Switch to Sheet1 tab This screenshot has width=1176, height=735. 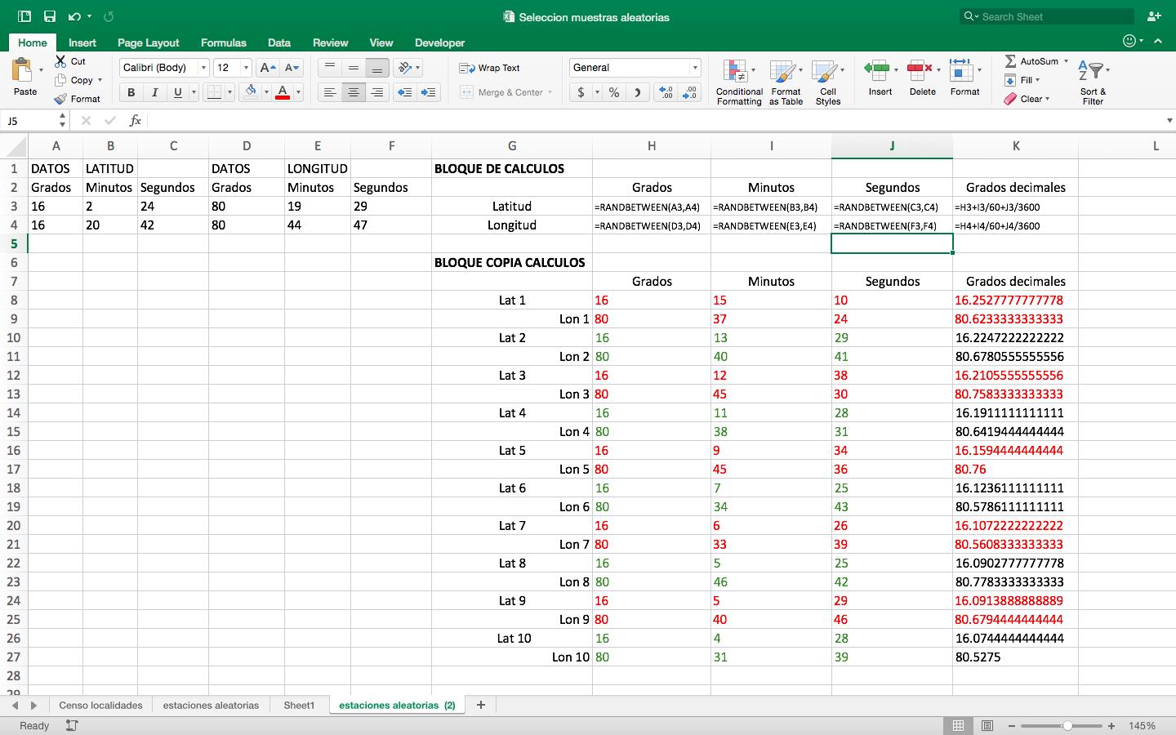point(299,705)
